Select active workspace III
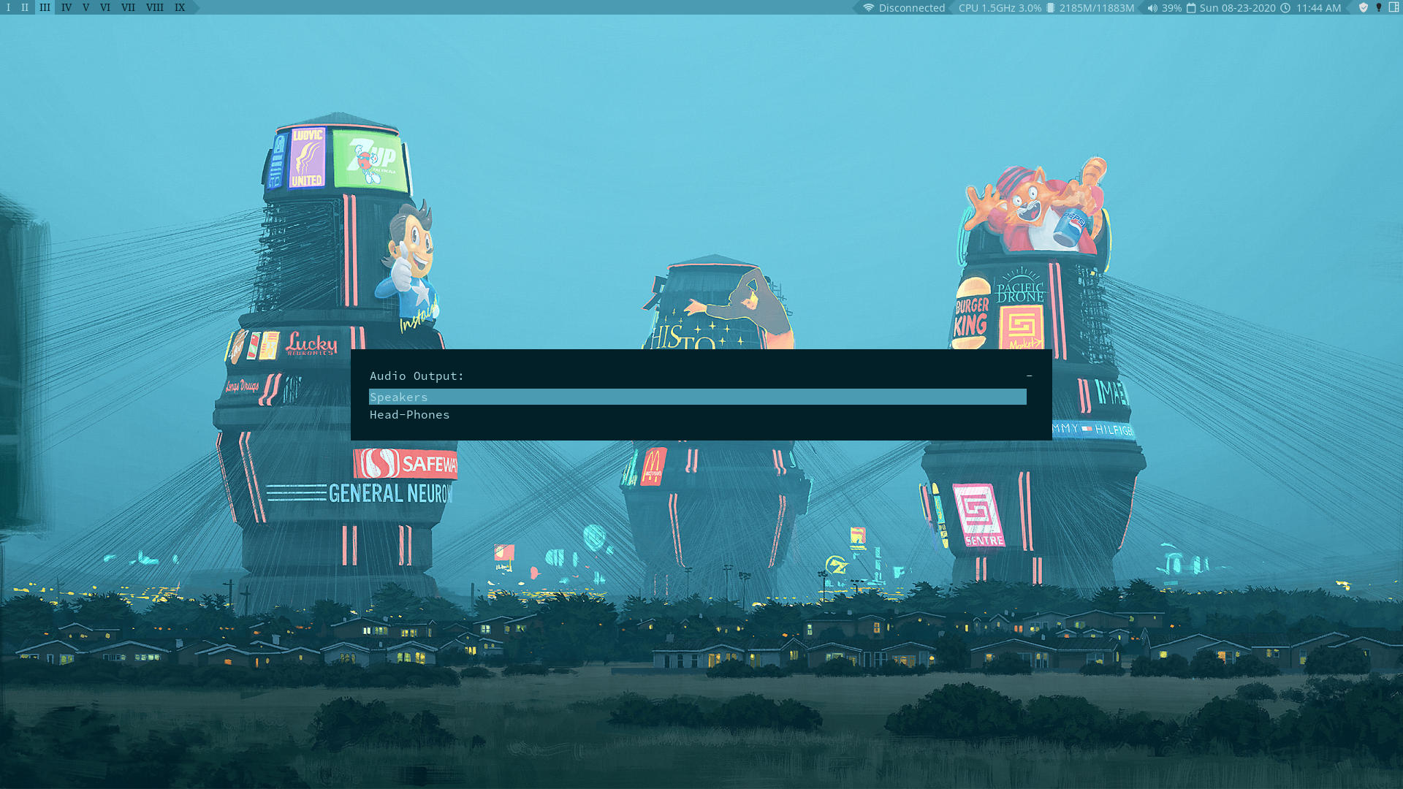This screenshot has height=789, width=1403. [45, 7]
